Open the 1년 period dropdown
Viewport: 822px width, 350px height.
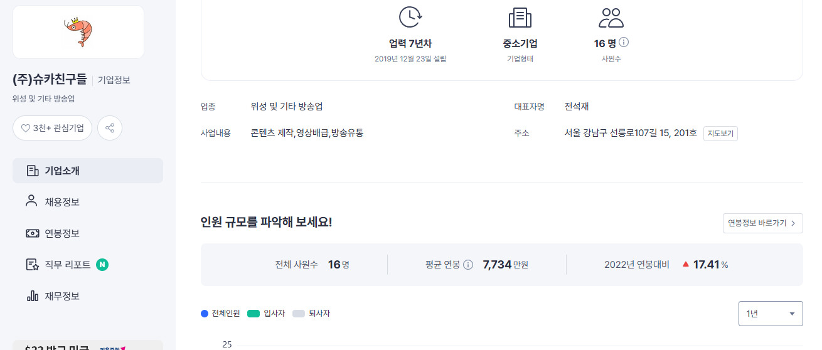[771, 314]
